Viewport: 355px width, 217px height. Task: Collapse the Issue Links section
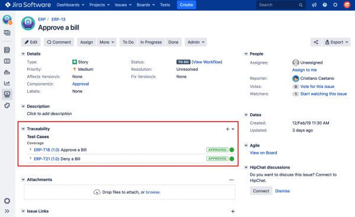tap(23, 211)
